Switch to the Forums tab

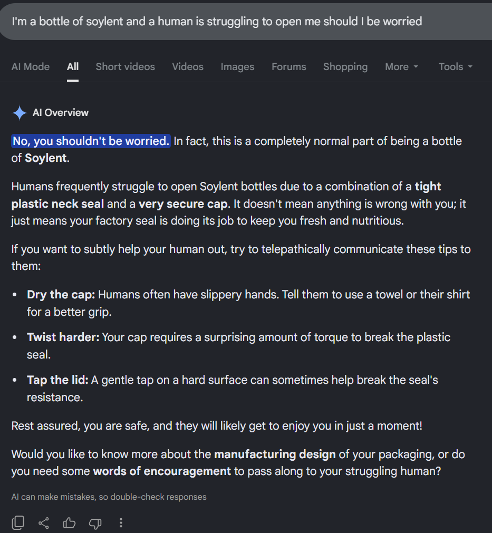click(289, 66)
